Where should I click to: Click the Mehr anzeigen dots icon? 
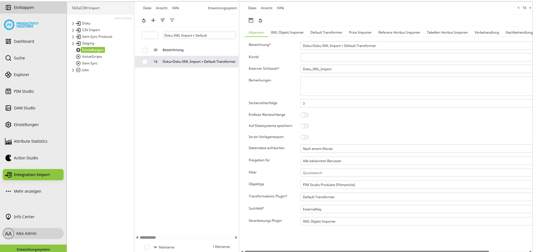pos(8,191)
